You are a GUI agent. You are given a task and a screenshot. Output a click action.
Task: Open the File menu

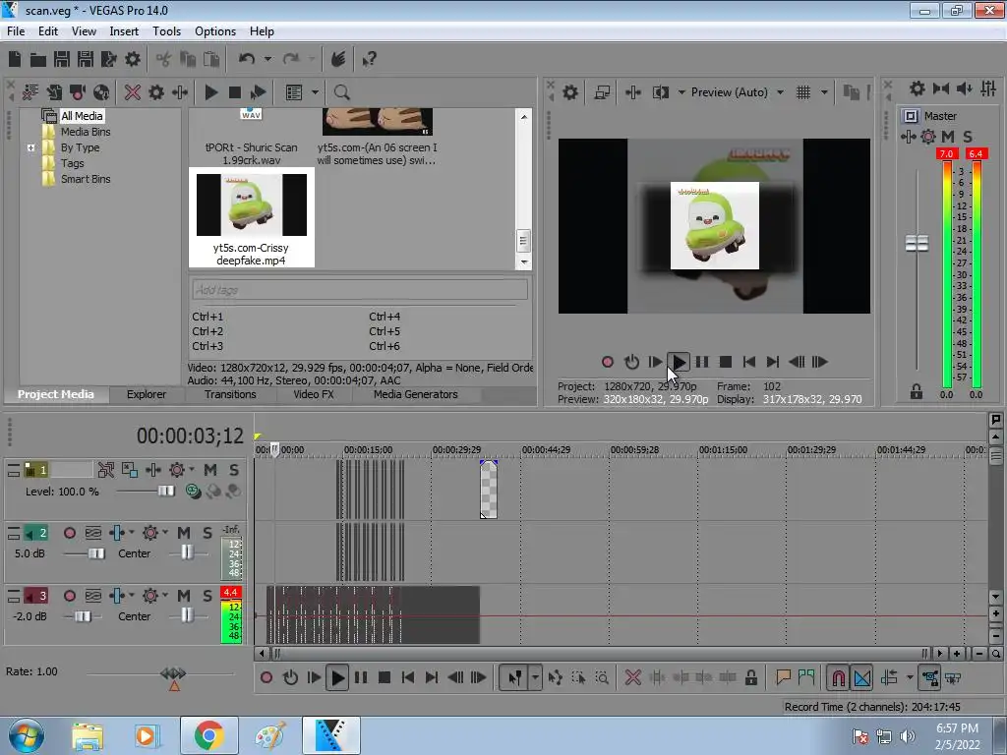click(x=16, y=31)
